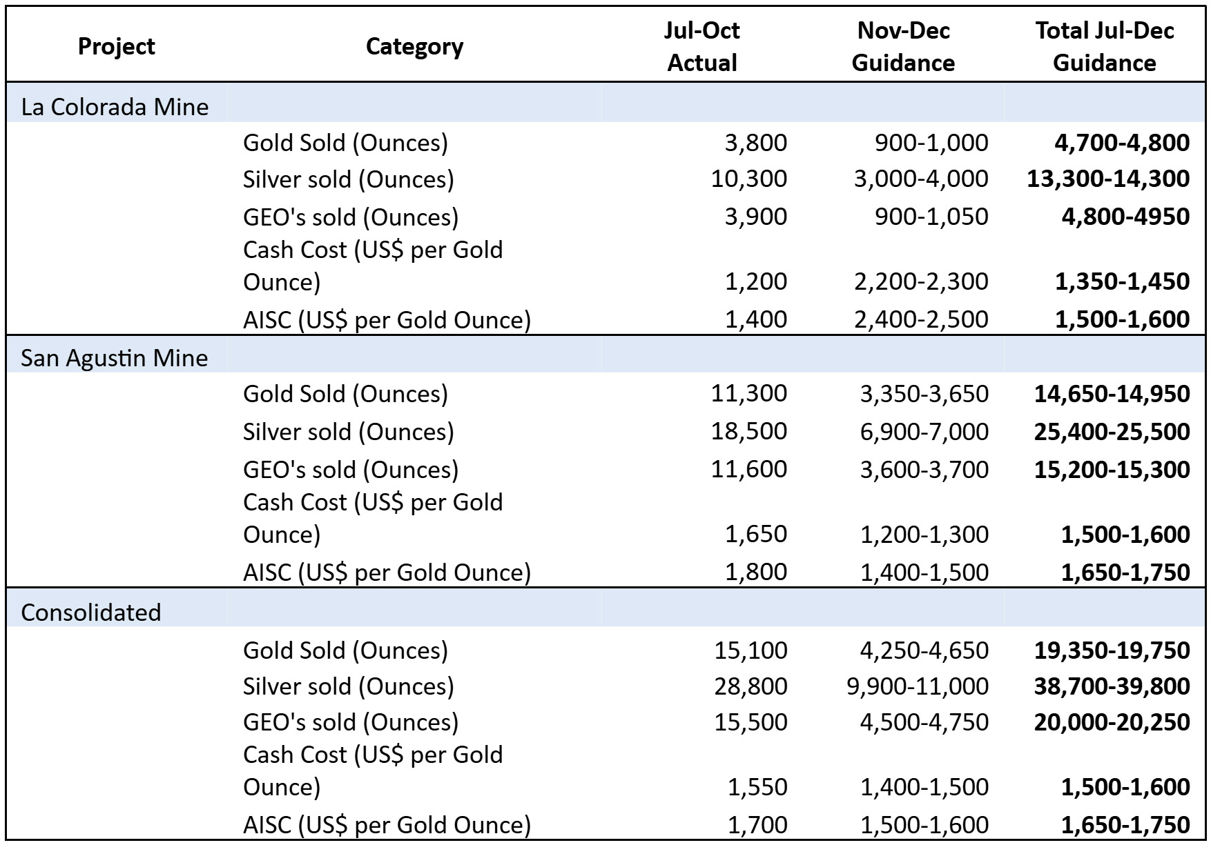Click the 20,000-20,250 GEO's total cell
The height and width of the screenshot is (845, 1211).
pos(1112,722)
